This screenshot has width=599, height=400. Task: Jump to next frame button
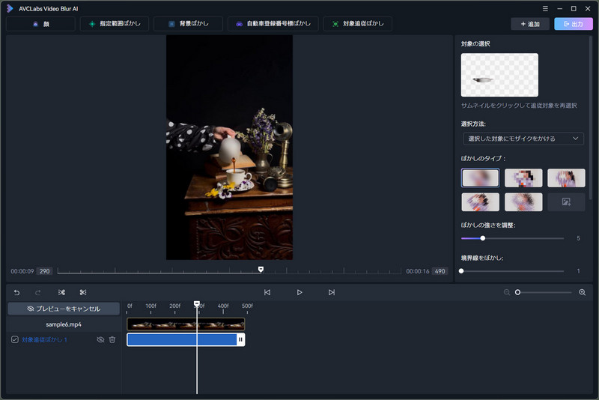point(332,292)
